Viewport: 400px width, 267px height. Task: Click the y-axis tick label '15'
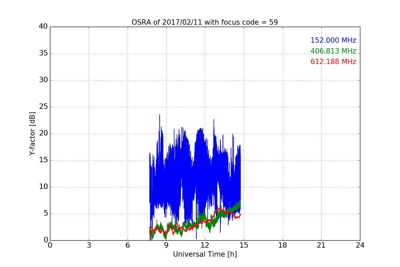43,160
